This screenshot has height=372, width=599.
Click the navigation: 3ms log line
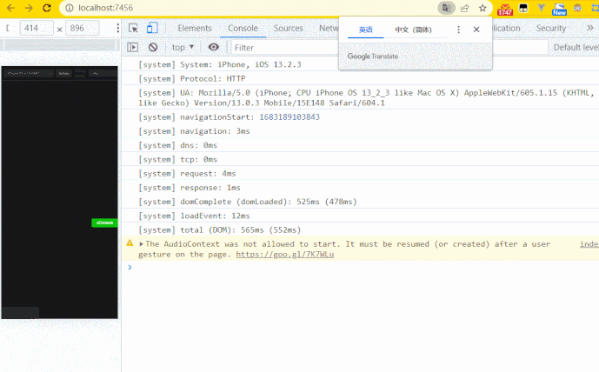194,131
